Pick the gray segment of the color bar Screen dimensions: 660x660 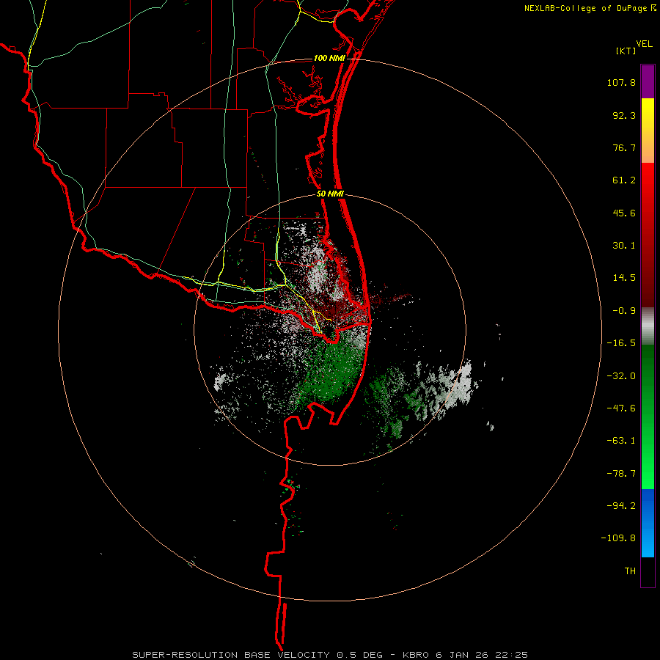tap(648, 326)
